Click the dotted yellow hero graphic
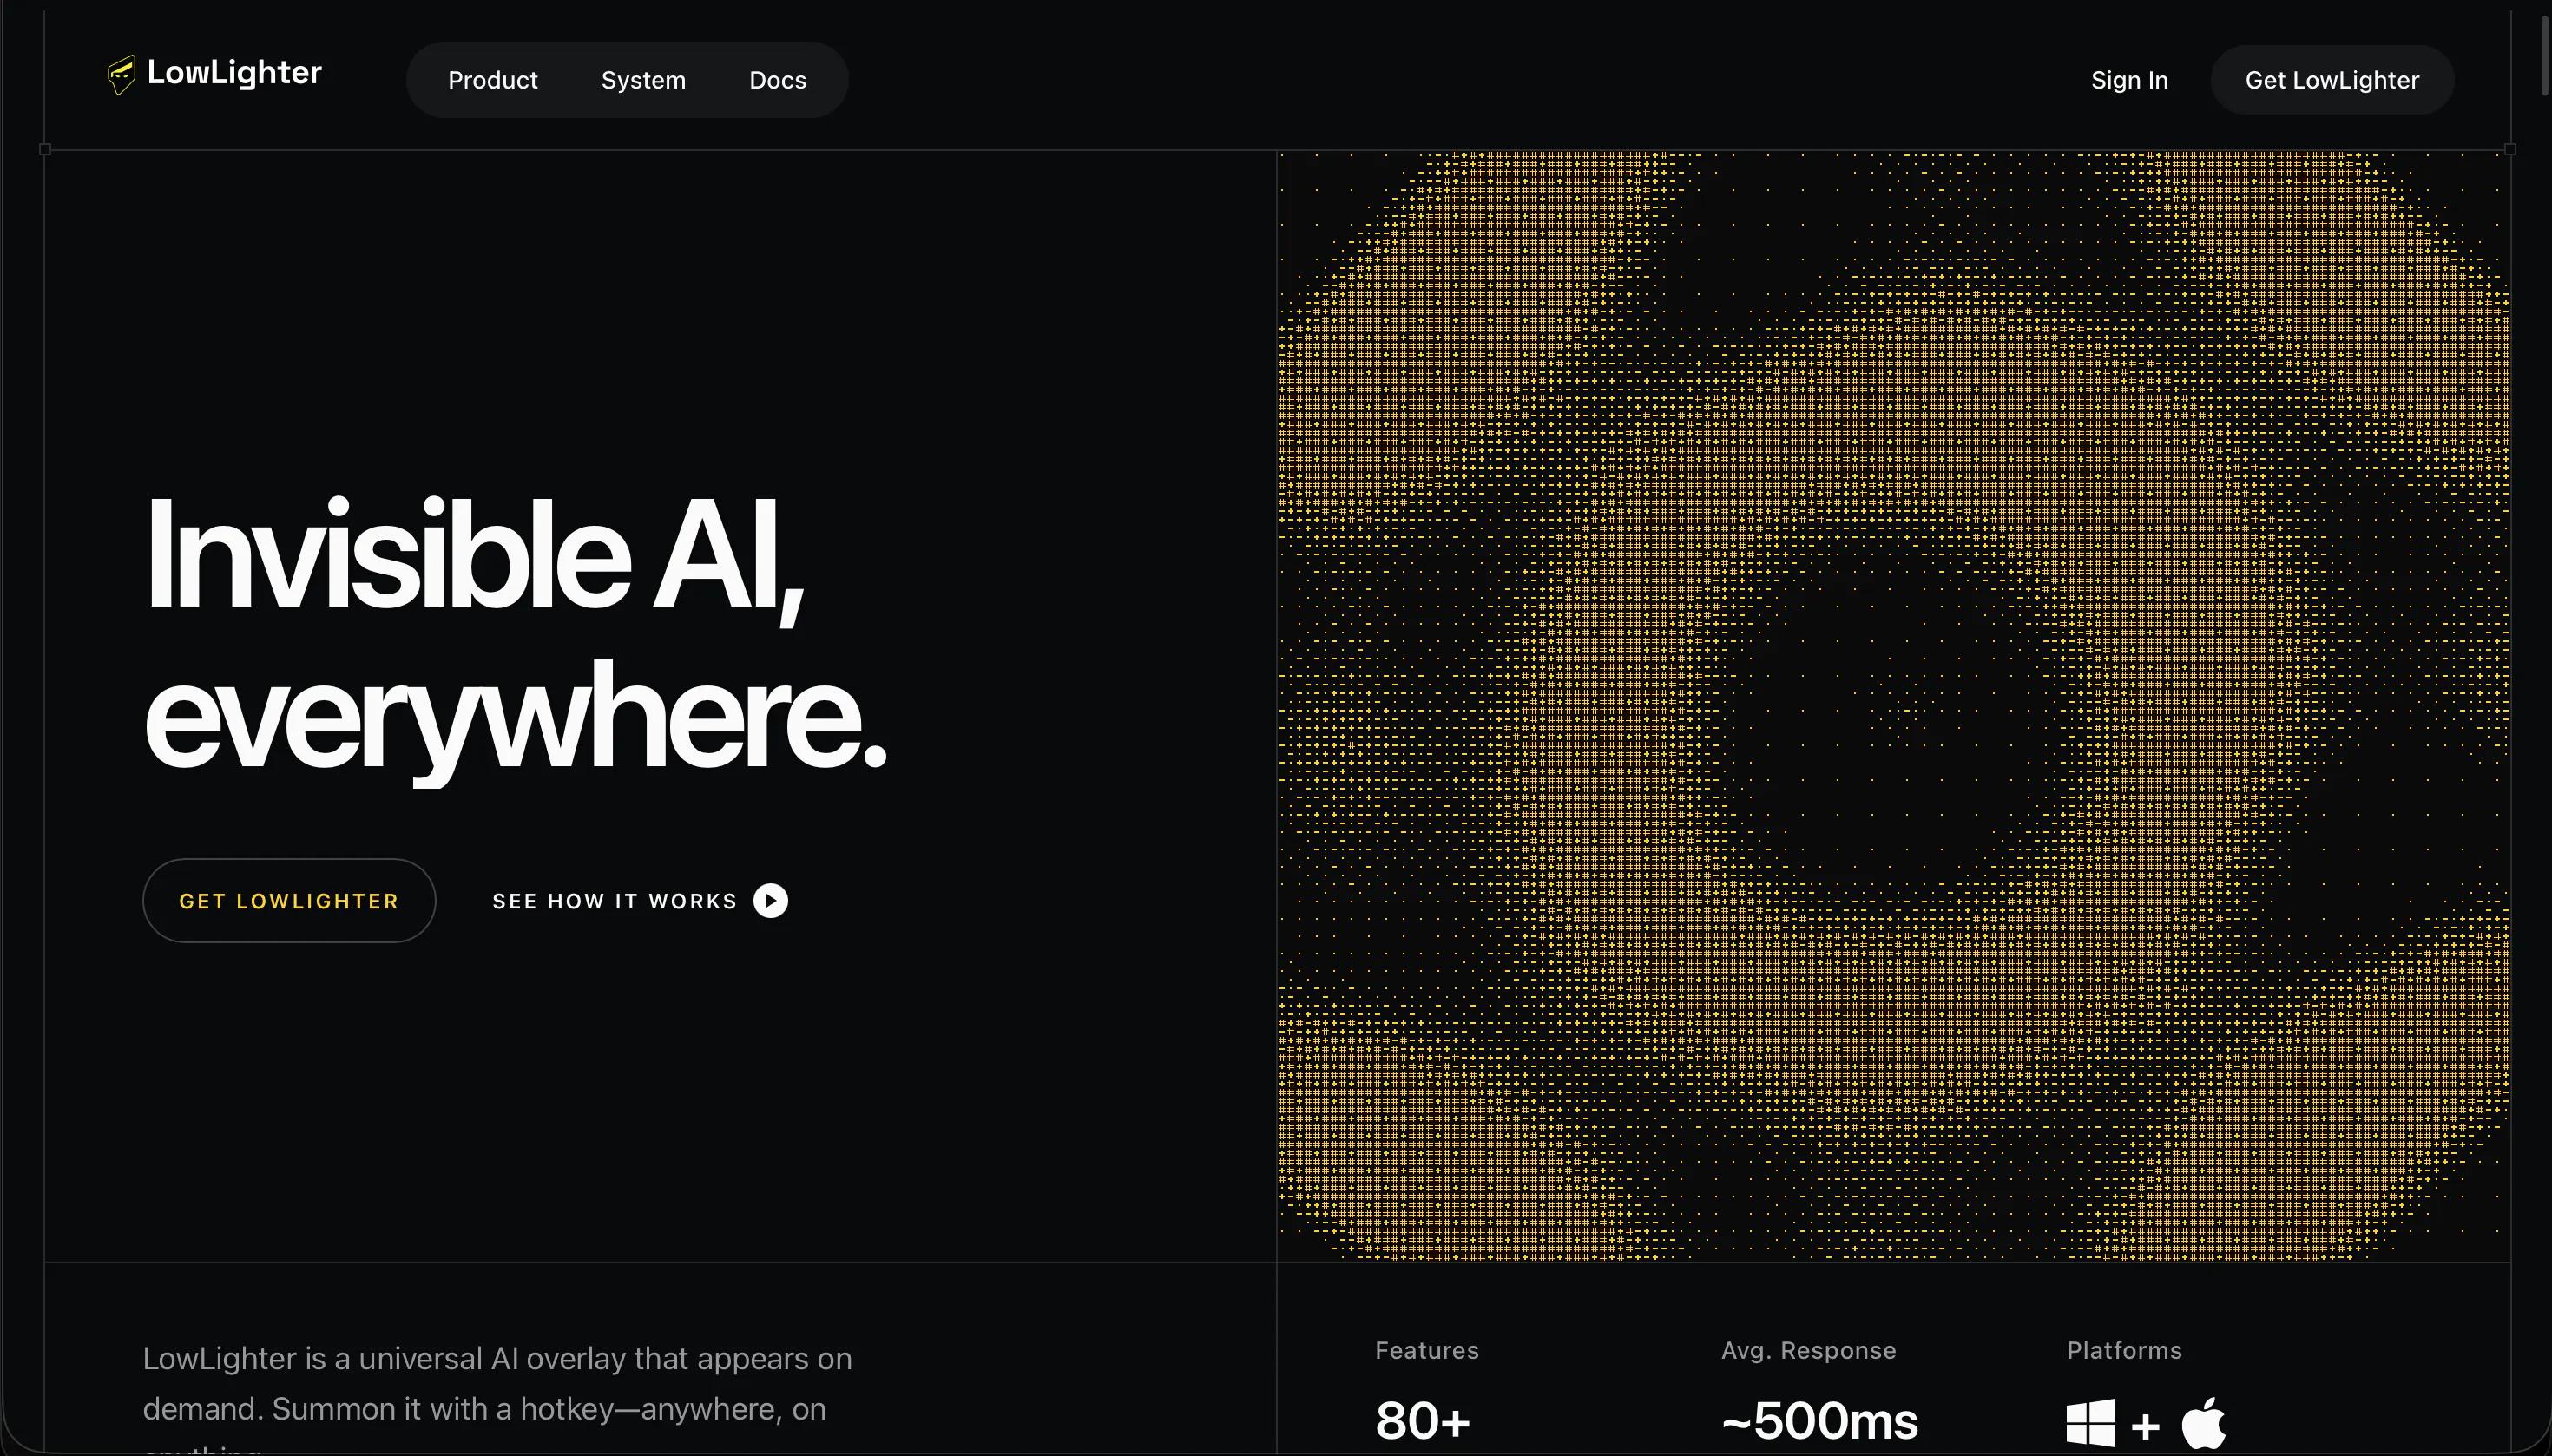The height and width of the screenshot is (1456, 2552). 1893,706
